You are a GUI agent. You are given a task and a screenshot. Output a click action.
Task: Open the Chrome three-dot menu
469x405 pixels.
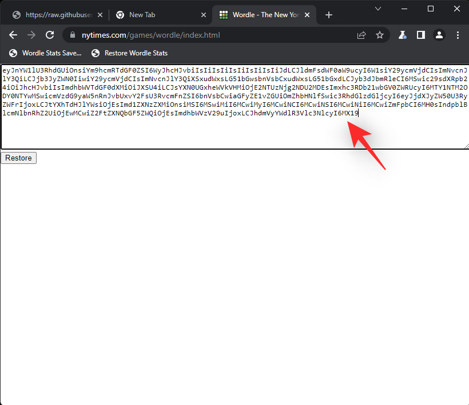pos(458,35)
